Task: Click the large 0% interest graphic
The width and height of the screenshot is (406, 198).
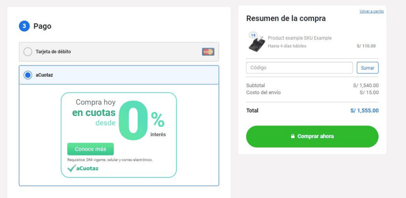Action: [133, 120]
